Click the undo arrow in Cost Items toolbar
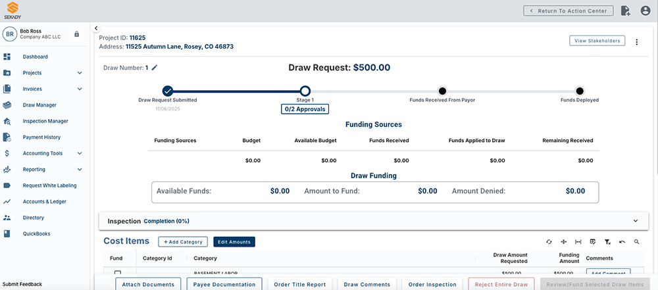 click(622, 242)
